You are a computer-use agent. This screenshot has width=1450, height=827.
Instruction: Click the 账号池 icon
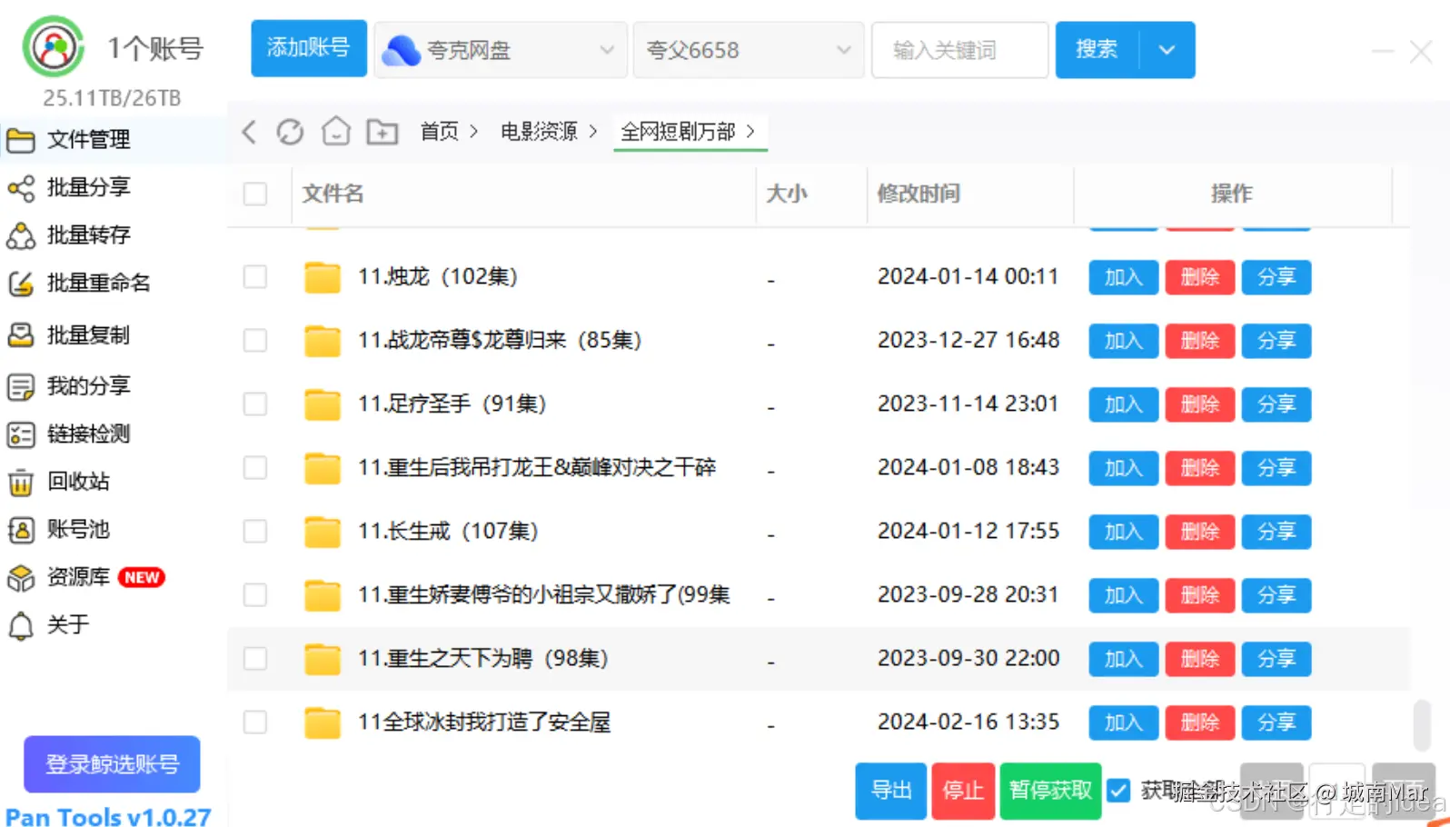[x=21, y=530]
